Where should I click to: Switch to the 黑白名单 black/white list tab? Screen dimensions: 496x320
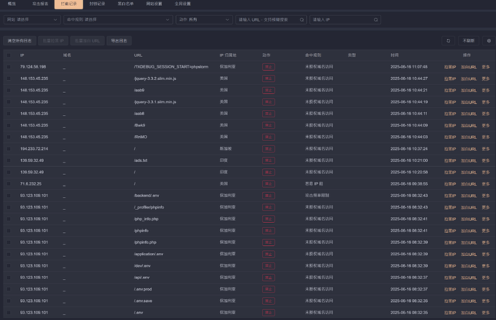(126, 4)
